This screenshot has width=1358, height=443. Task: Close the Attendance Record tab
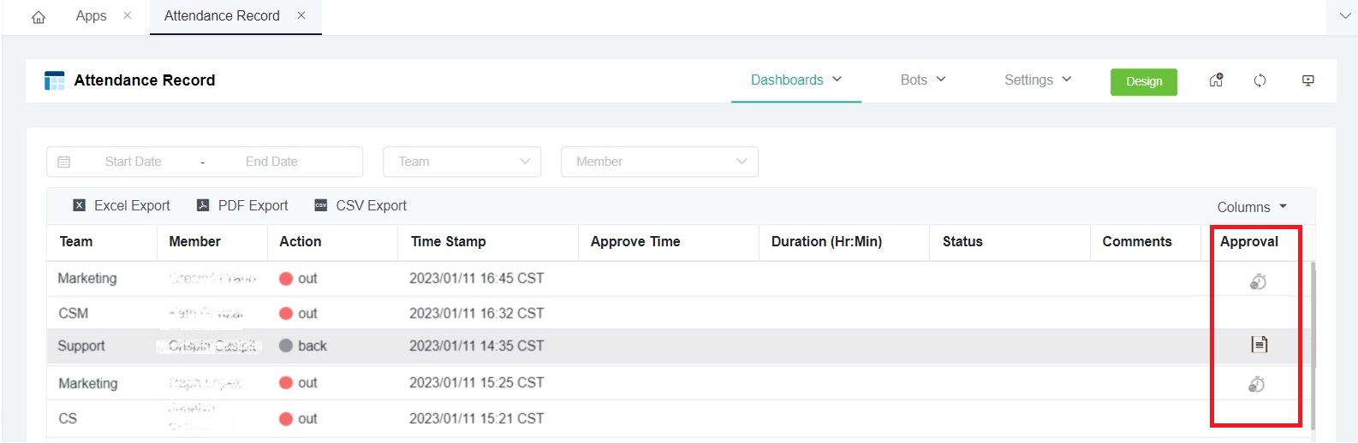[x=301, y=15]
